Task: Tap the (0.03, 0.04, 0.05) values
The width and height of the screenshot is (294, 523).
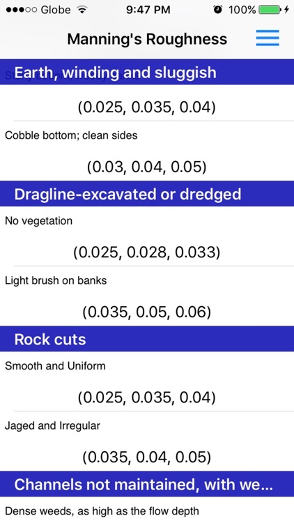Action: click(147, 167)
